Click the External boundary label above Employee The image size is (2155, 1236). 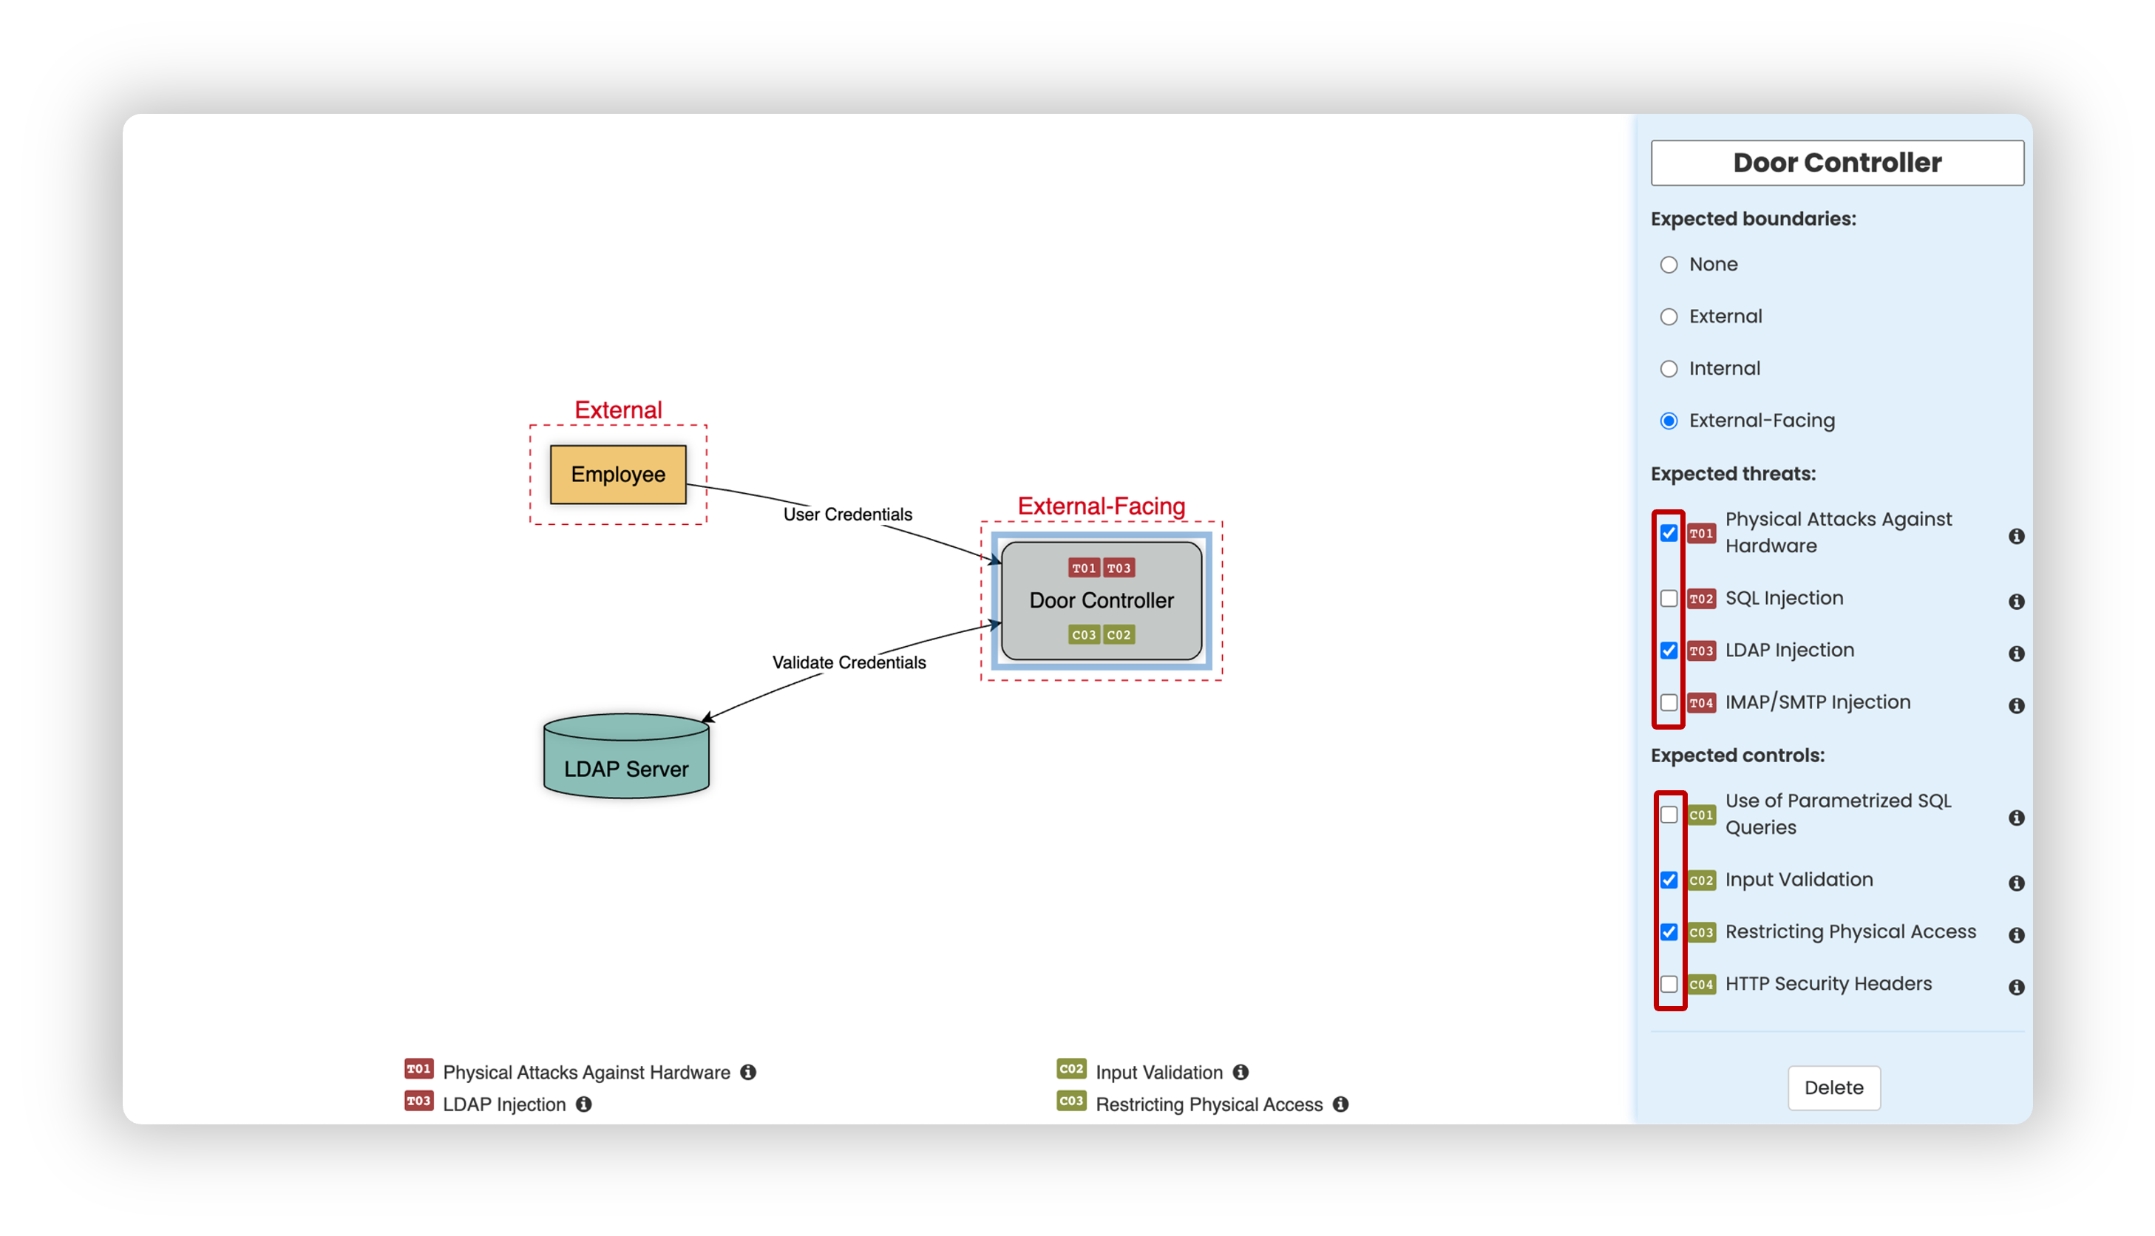[x=618, y=410]
